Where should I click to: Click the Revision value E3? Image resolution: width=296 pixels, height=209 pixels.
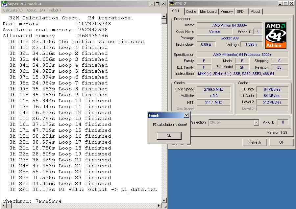click(x=279, y=67)
